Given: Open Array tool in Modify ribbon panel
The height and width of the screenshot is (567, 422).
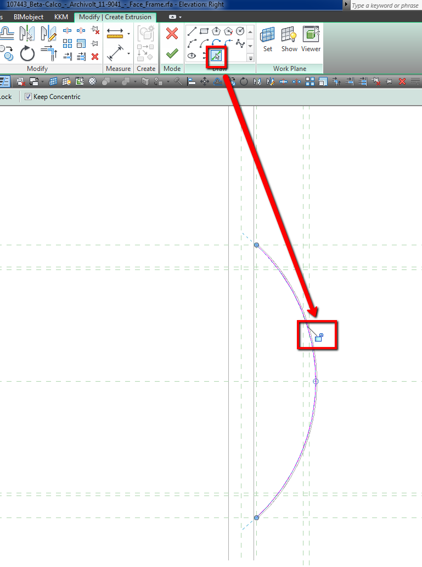Looking at the screenshot, I should pos(67,44).
